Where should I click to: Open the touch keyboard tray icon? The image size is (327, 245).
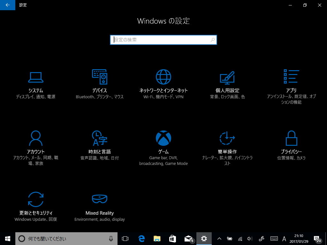pos(274,239)
